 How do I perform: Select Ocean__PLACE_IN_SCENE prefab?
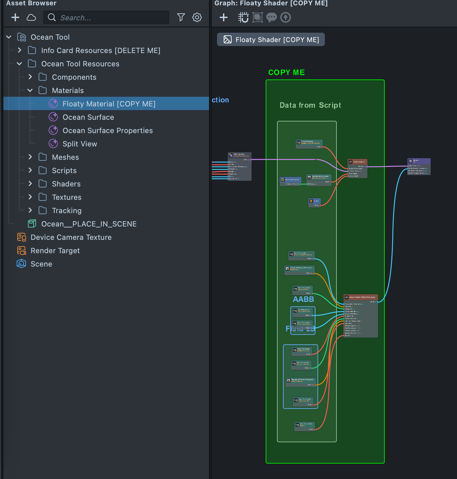click(x=89, y=224)
